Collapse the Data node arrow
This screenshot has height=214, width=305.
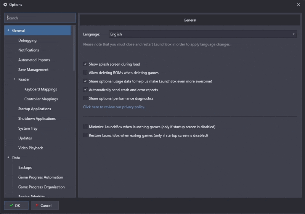[8, 158]
